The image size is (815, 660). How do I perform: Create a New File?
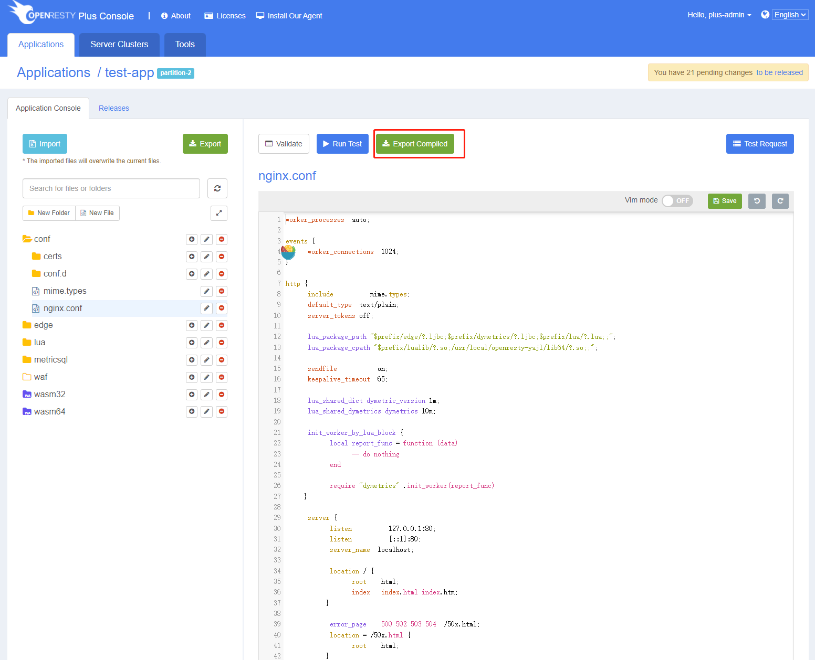pos(98,213)
